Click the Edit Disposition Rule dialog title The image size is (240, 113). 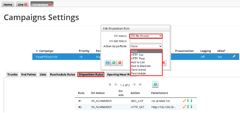click(x=116, y=28)
